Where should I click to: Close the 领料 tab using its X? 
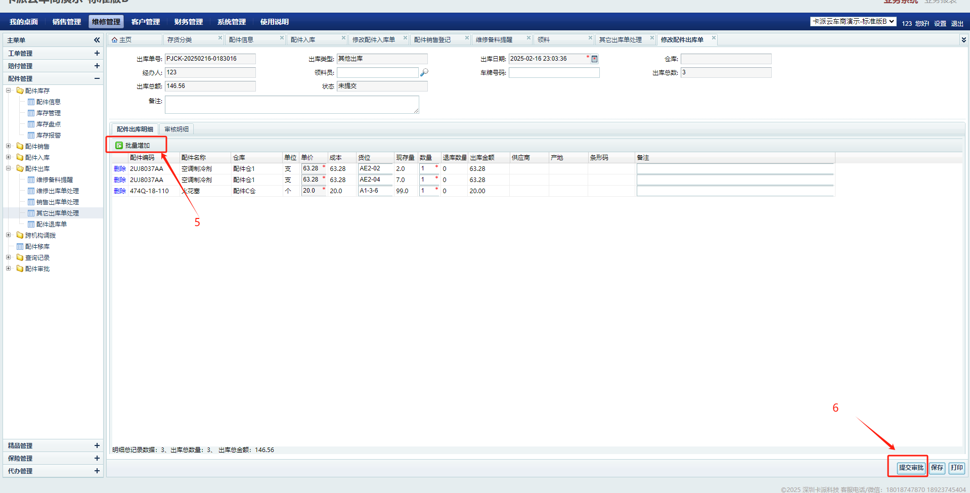[x=590, y=38]
